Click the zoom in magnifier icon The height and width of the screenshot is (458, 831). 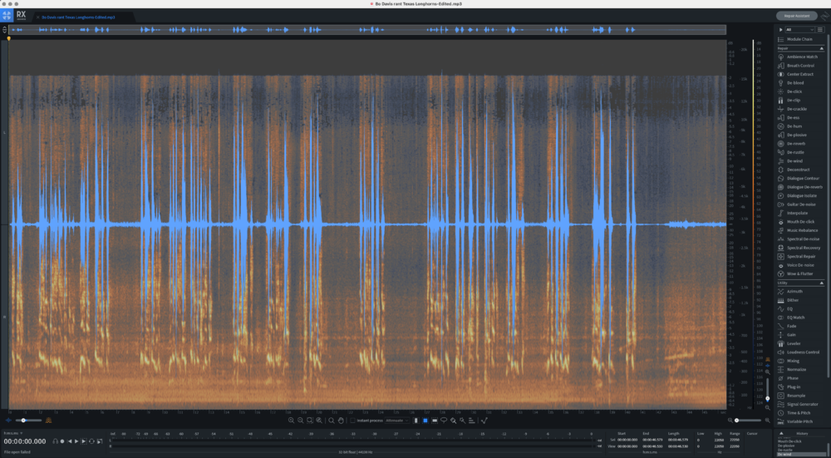pyautogui.click(x=291, y=421)
